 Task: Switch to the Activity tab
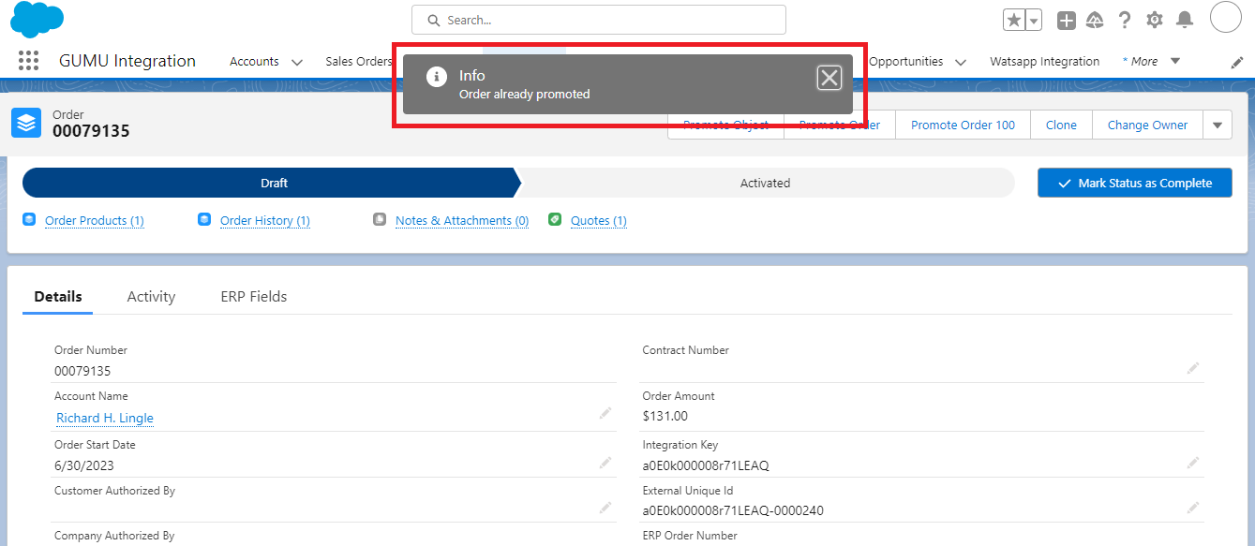[x=151, y=297]
